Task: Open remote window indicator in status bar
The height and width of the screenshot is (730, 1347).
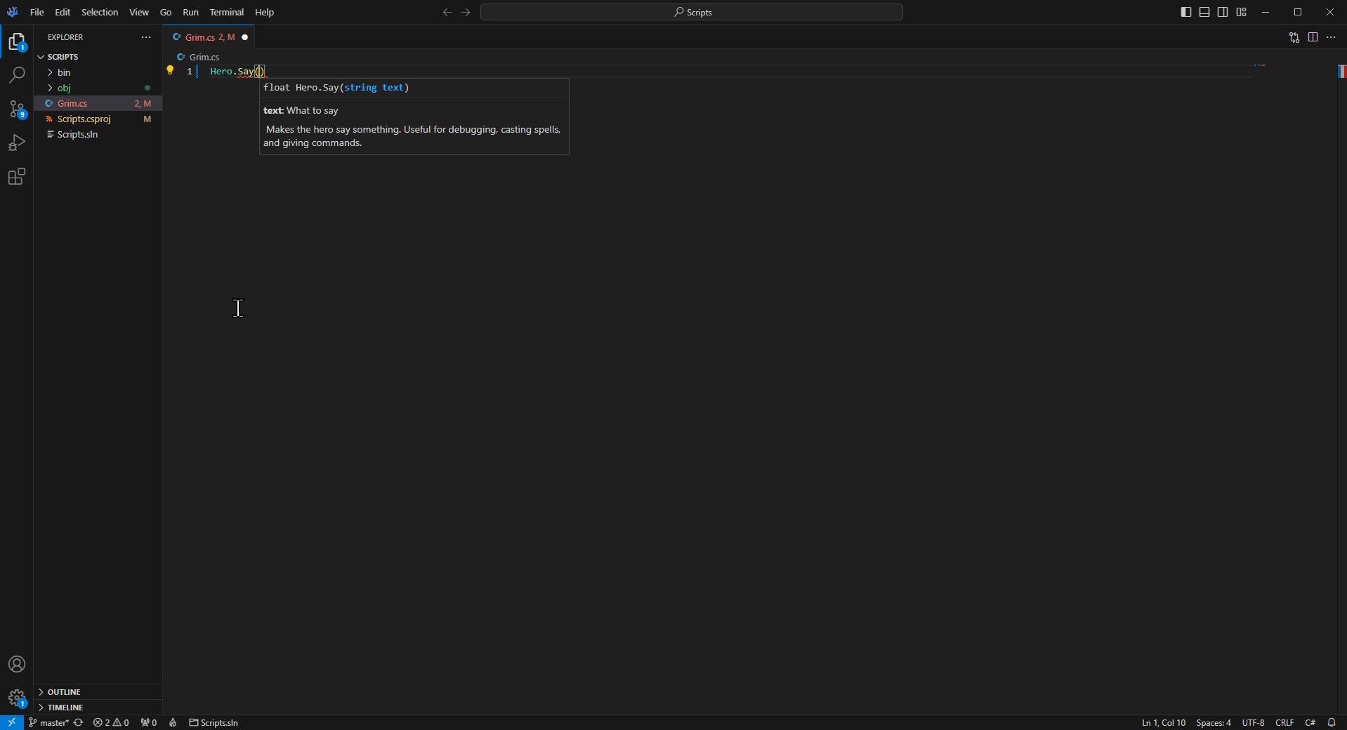Action: pos(12,722)
